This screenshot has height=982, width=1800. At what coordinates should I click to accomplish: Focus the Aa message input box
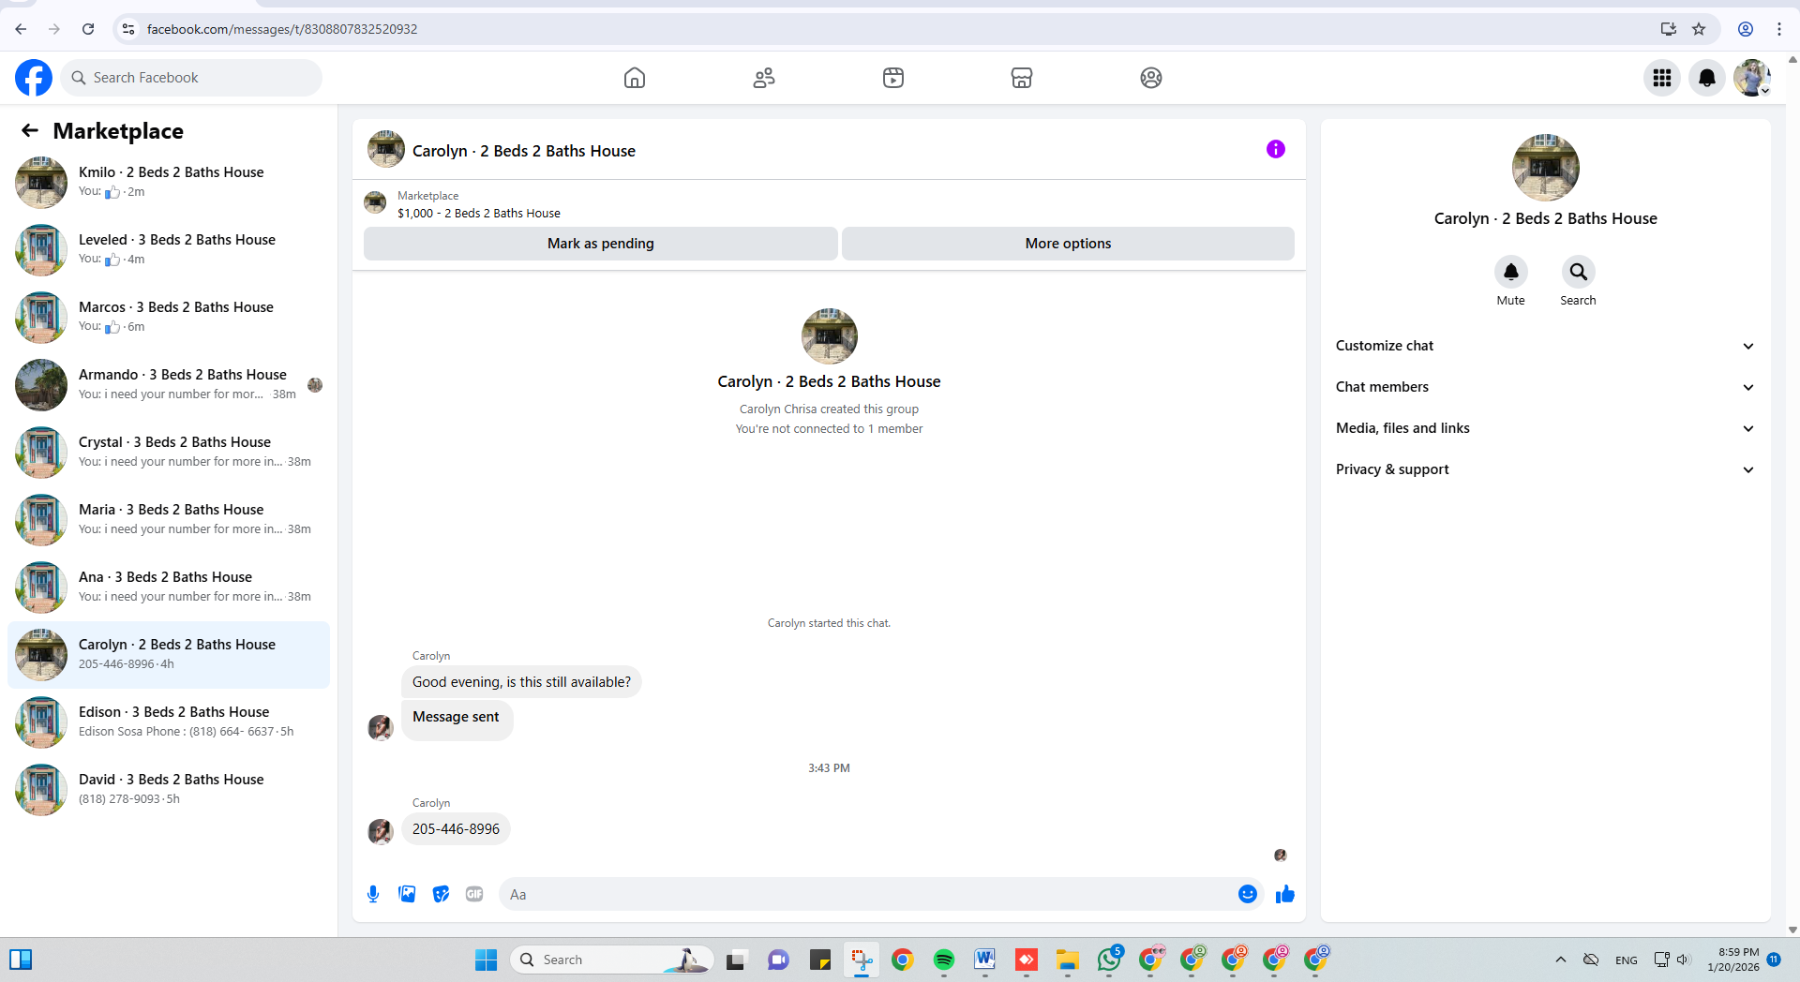pos(868,894)
